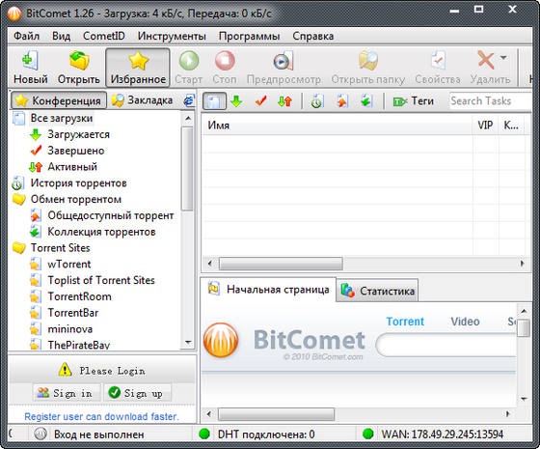Select the completed filter red checkmark icon
This screenshot has width=540, height=449.
[x=260, y=101]
